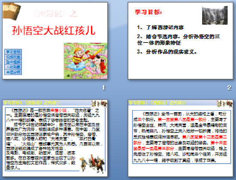Click the slide number 2 label

[229, 87]
